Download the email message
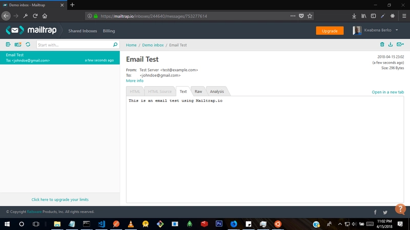 [391, 45]
